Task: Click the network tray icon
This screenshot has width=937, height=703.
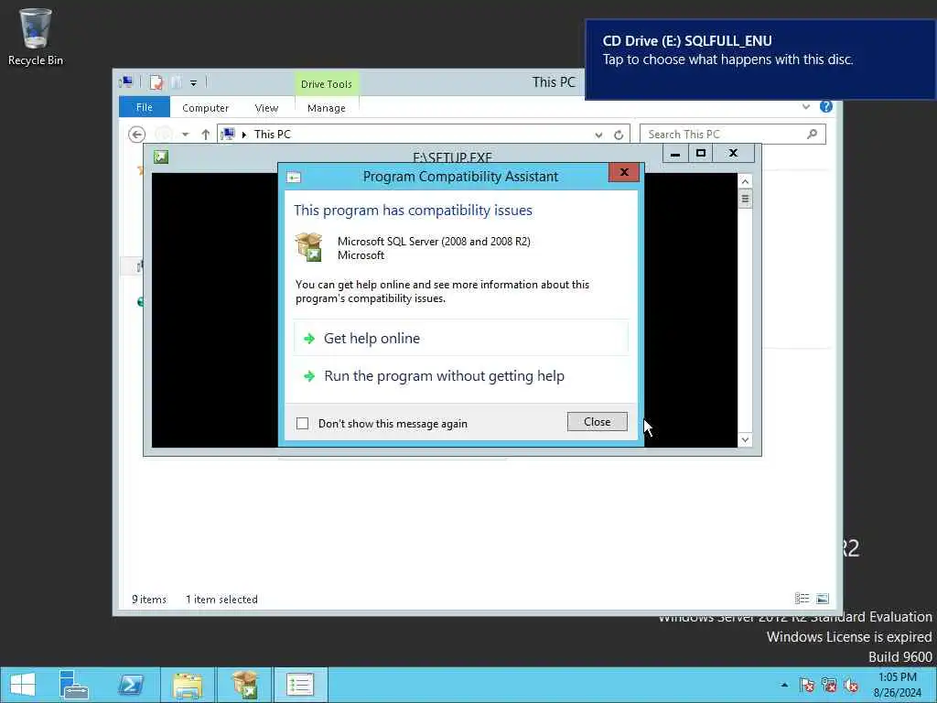Action: 829,685
